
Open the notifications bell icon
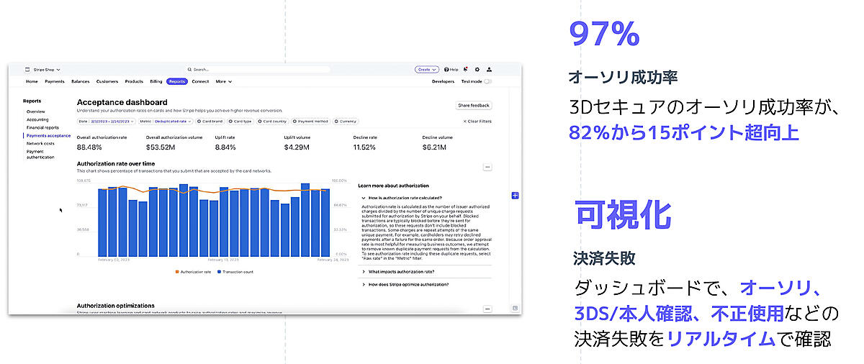[466, 70]
